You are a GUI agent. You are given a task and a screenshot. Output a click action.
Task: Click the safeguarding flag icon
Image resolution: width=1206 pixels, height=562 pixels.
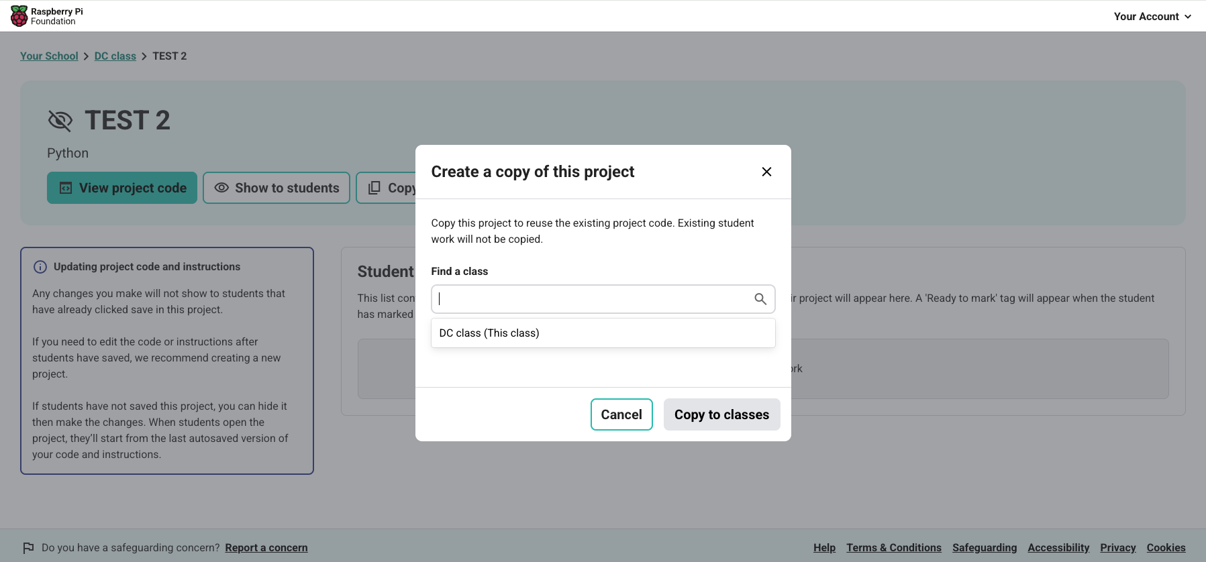(28, 548)
